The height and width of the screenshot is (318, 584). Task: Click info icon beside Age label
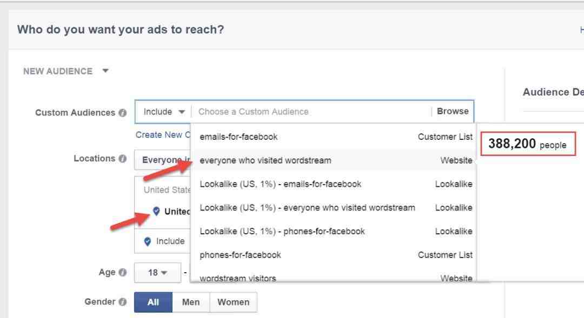123,273
